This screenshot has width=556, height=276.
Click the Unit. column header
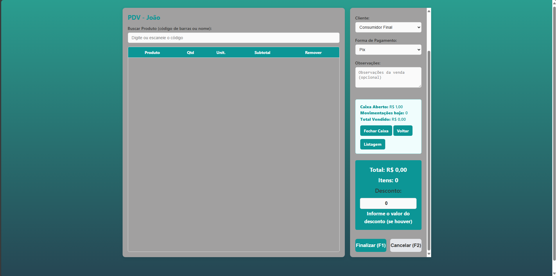[221, 53]
